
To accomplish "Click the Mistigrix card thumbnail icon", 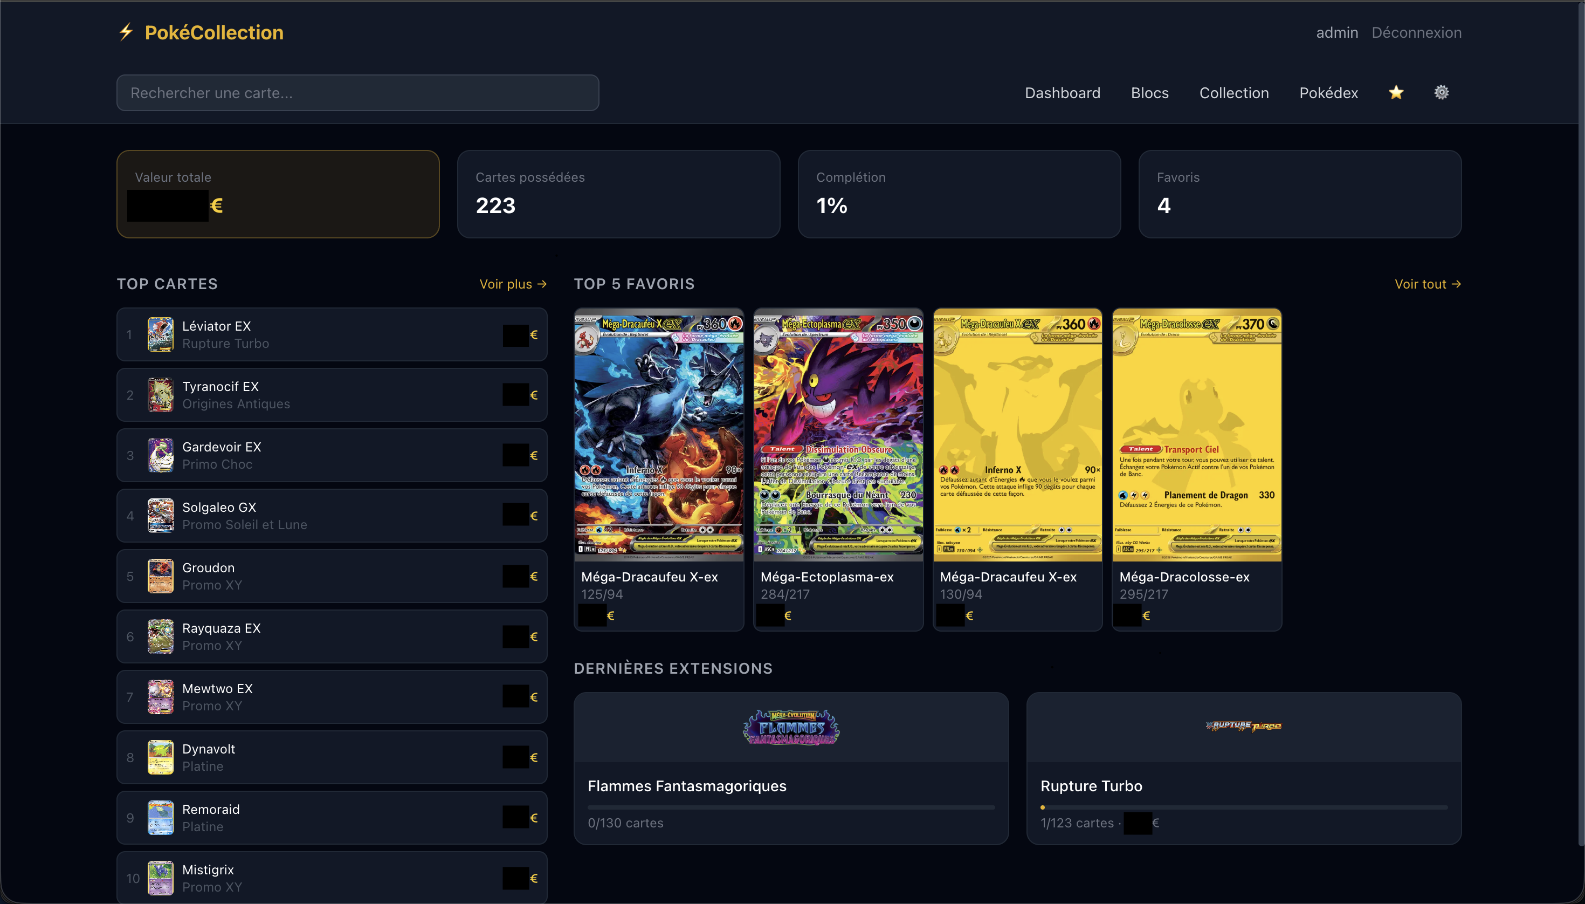I will [x=161, y=878].
